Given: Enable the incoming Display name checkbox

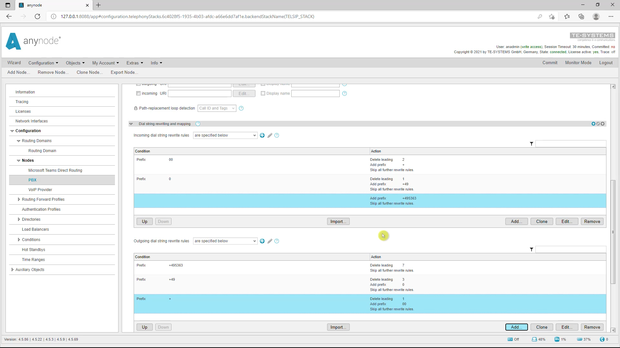Looking at the screenshot, I should [x=263, y=93].
